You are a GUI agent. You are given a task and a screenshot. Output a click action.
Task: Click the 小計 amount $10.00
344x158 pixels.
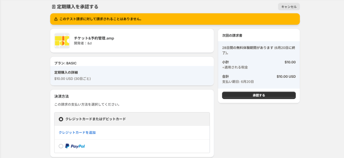[290, 62]
